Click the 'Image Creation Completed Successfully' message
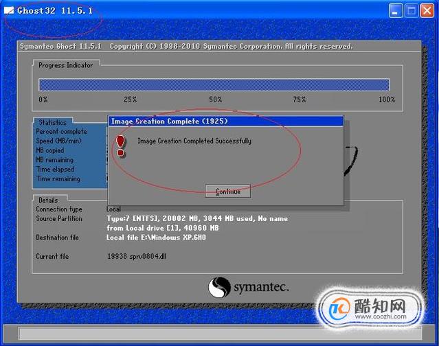The height and width of the screenshot is (346, 439). pos(194,141)
